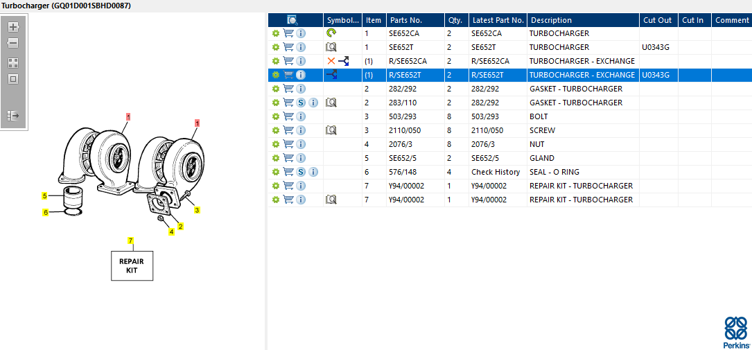Screen dimensions: 752x350
Task: Click callout 5 in the turbocharger diagram
Action: [44, 196]
